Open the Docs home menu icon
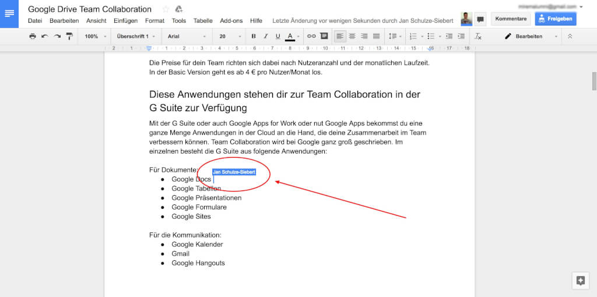This screenshot has height=297, width=597. point(10,14)
